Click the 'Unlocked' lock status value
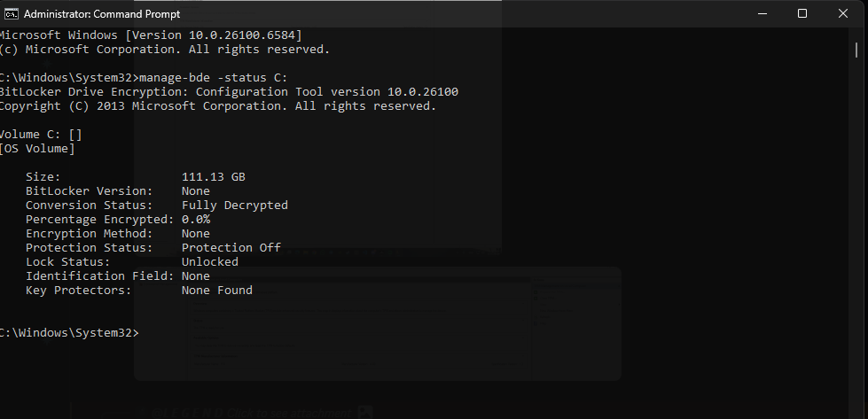868x419 pixels. (210, 262)
